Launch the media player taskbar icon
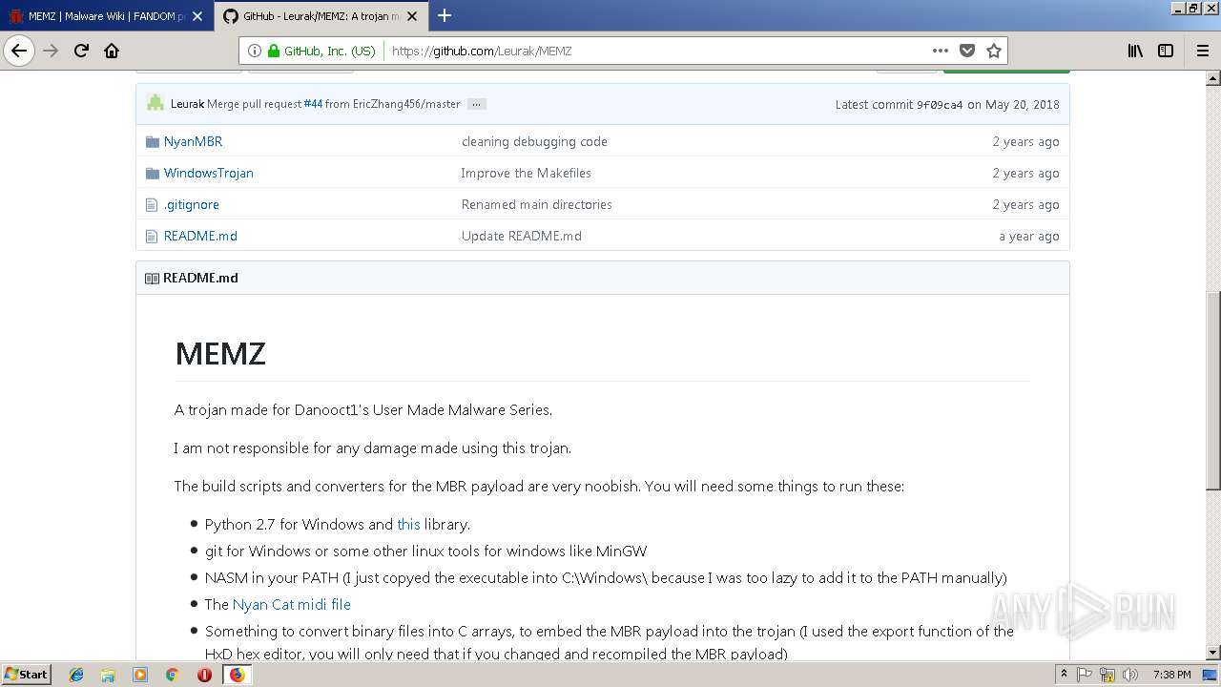 point(140,675)
